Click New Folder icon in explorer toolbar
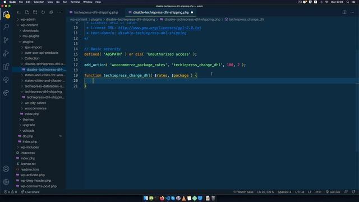This screenshot has height=202, width=359. point(35,12)
